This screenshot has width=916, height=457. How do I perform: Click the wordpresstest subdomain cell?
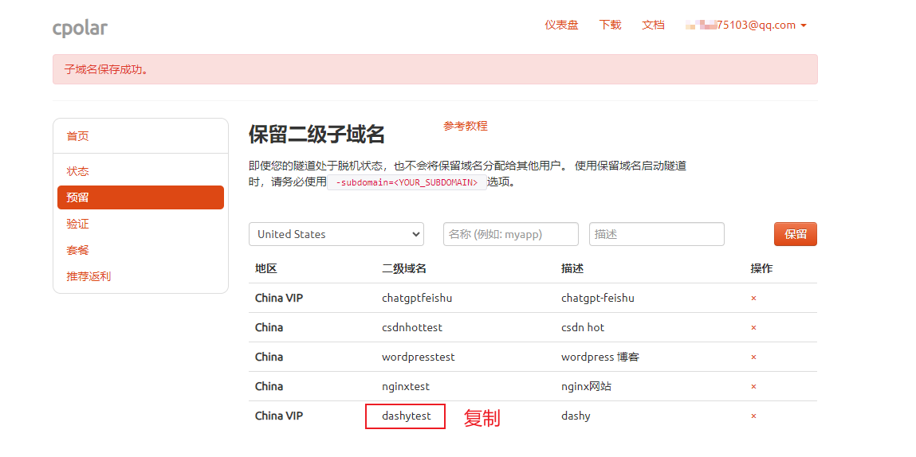419,357
